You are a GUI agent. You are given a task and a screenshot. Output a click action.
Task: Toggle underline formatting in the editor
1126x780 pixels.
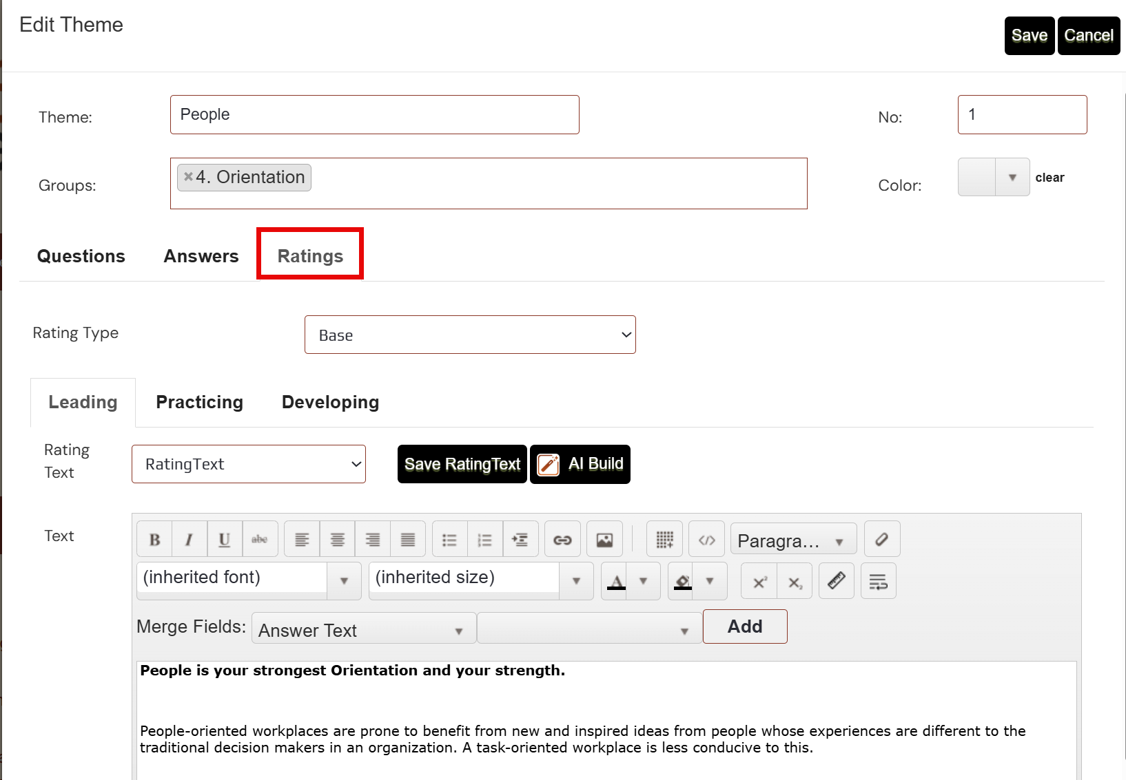(225, 539)
